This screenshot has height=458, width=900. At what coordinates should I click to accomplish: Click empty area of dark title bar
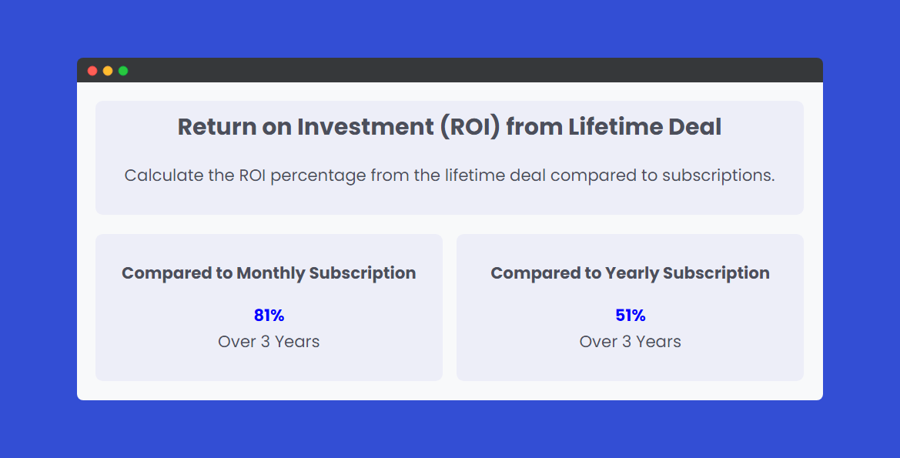[x=459, y=70]
